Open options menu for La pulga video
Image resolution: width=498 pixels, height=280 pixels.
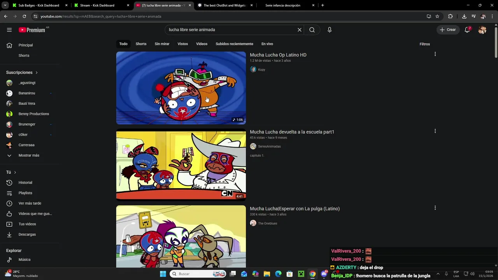coord(435,208)
